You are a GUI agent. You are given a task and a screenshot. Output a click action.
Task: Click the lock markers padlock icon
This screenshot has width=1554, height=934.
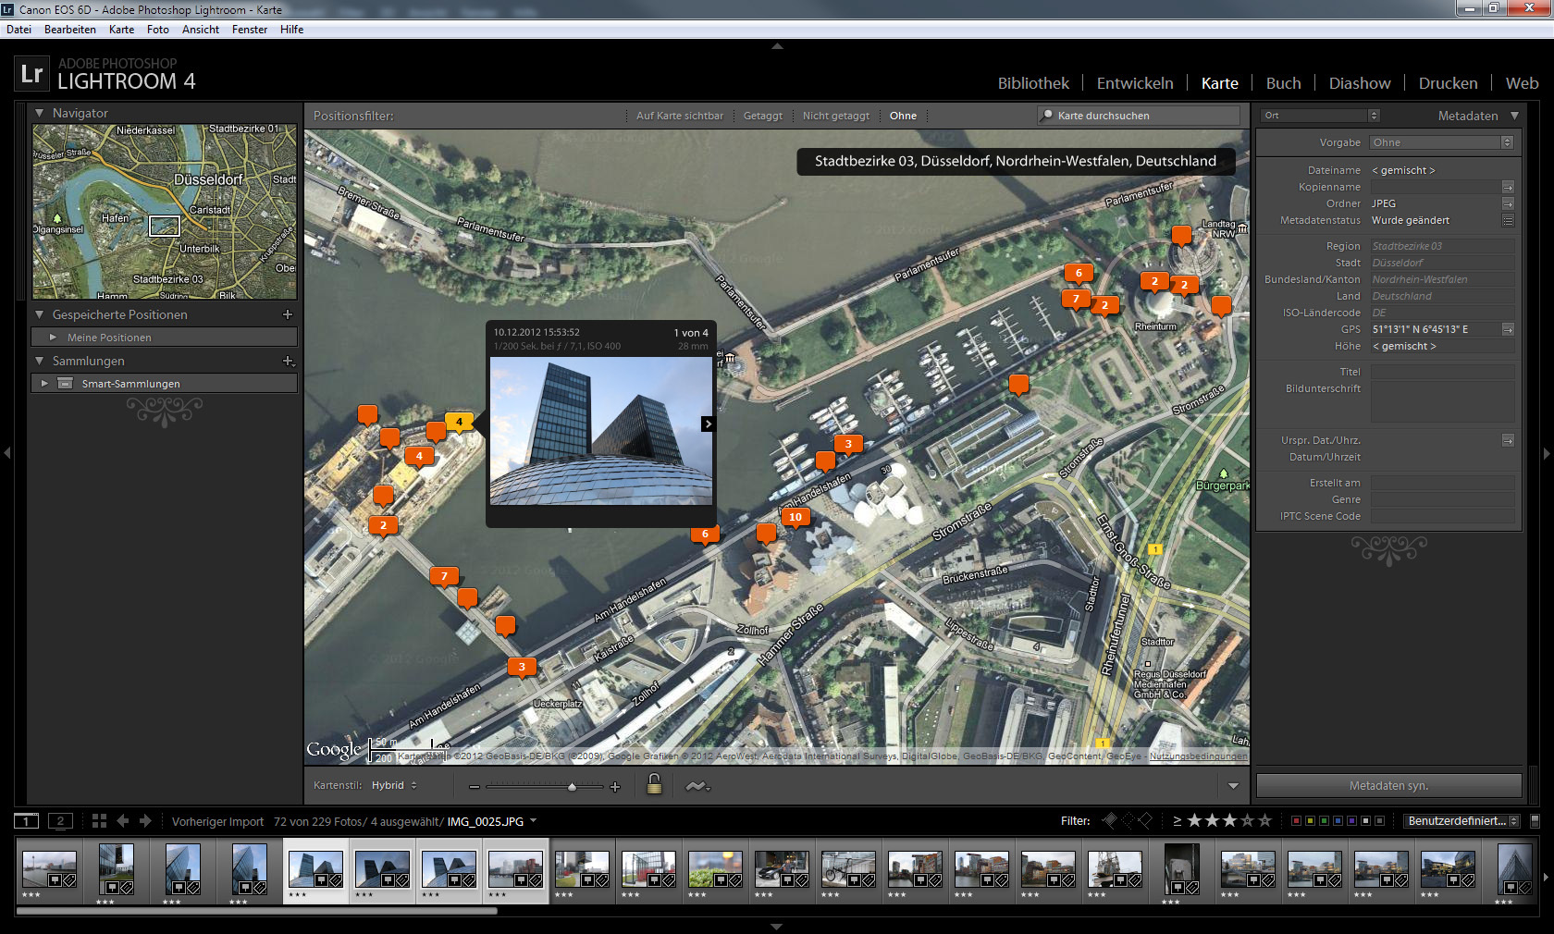(654, 785)
